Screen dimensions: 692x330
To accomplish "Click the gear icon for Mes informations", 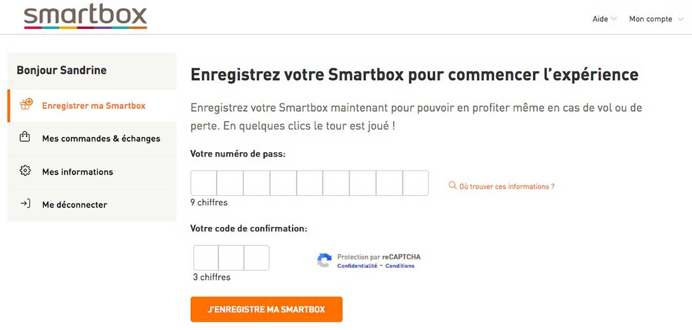I will (x=25, y=171).
